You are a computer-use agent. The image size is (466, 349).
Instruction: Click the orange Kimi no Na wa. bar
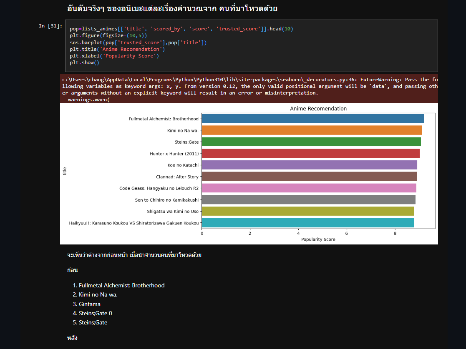tap(312, 130)
